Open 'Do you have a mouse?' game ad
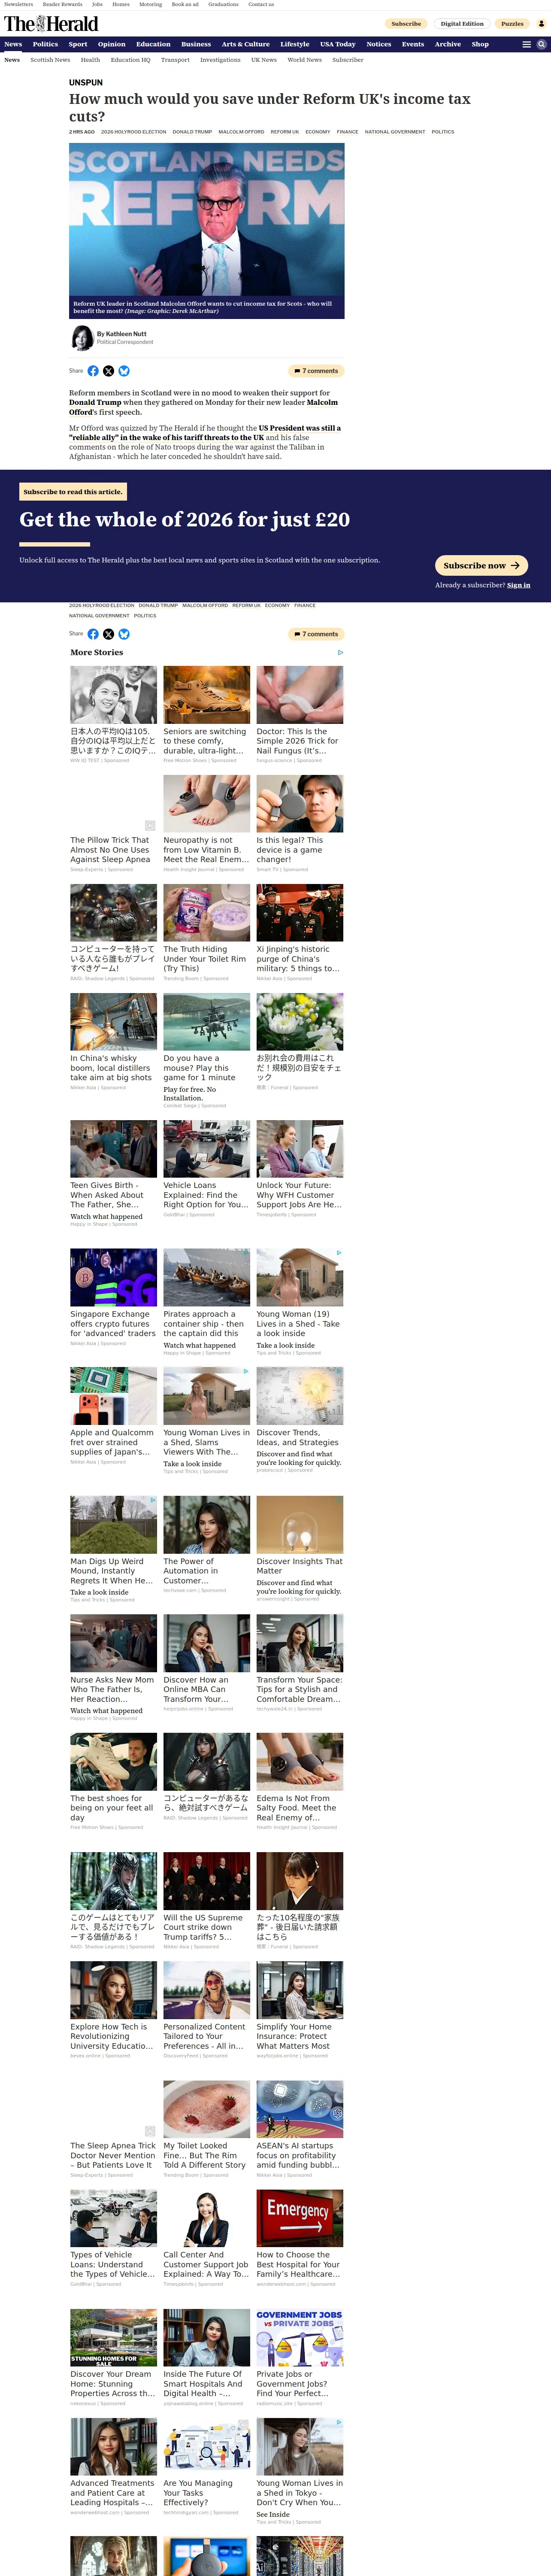 pos(207,1050)
